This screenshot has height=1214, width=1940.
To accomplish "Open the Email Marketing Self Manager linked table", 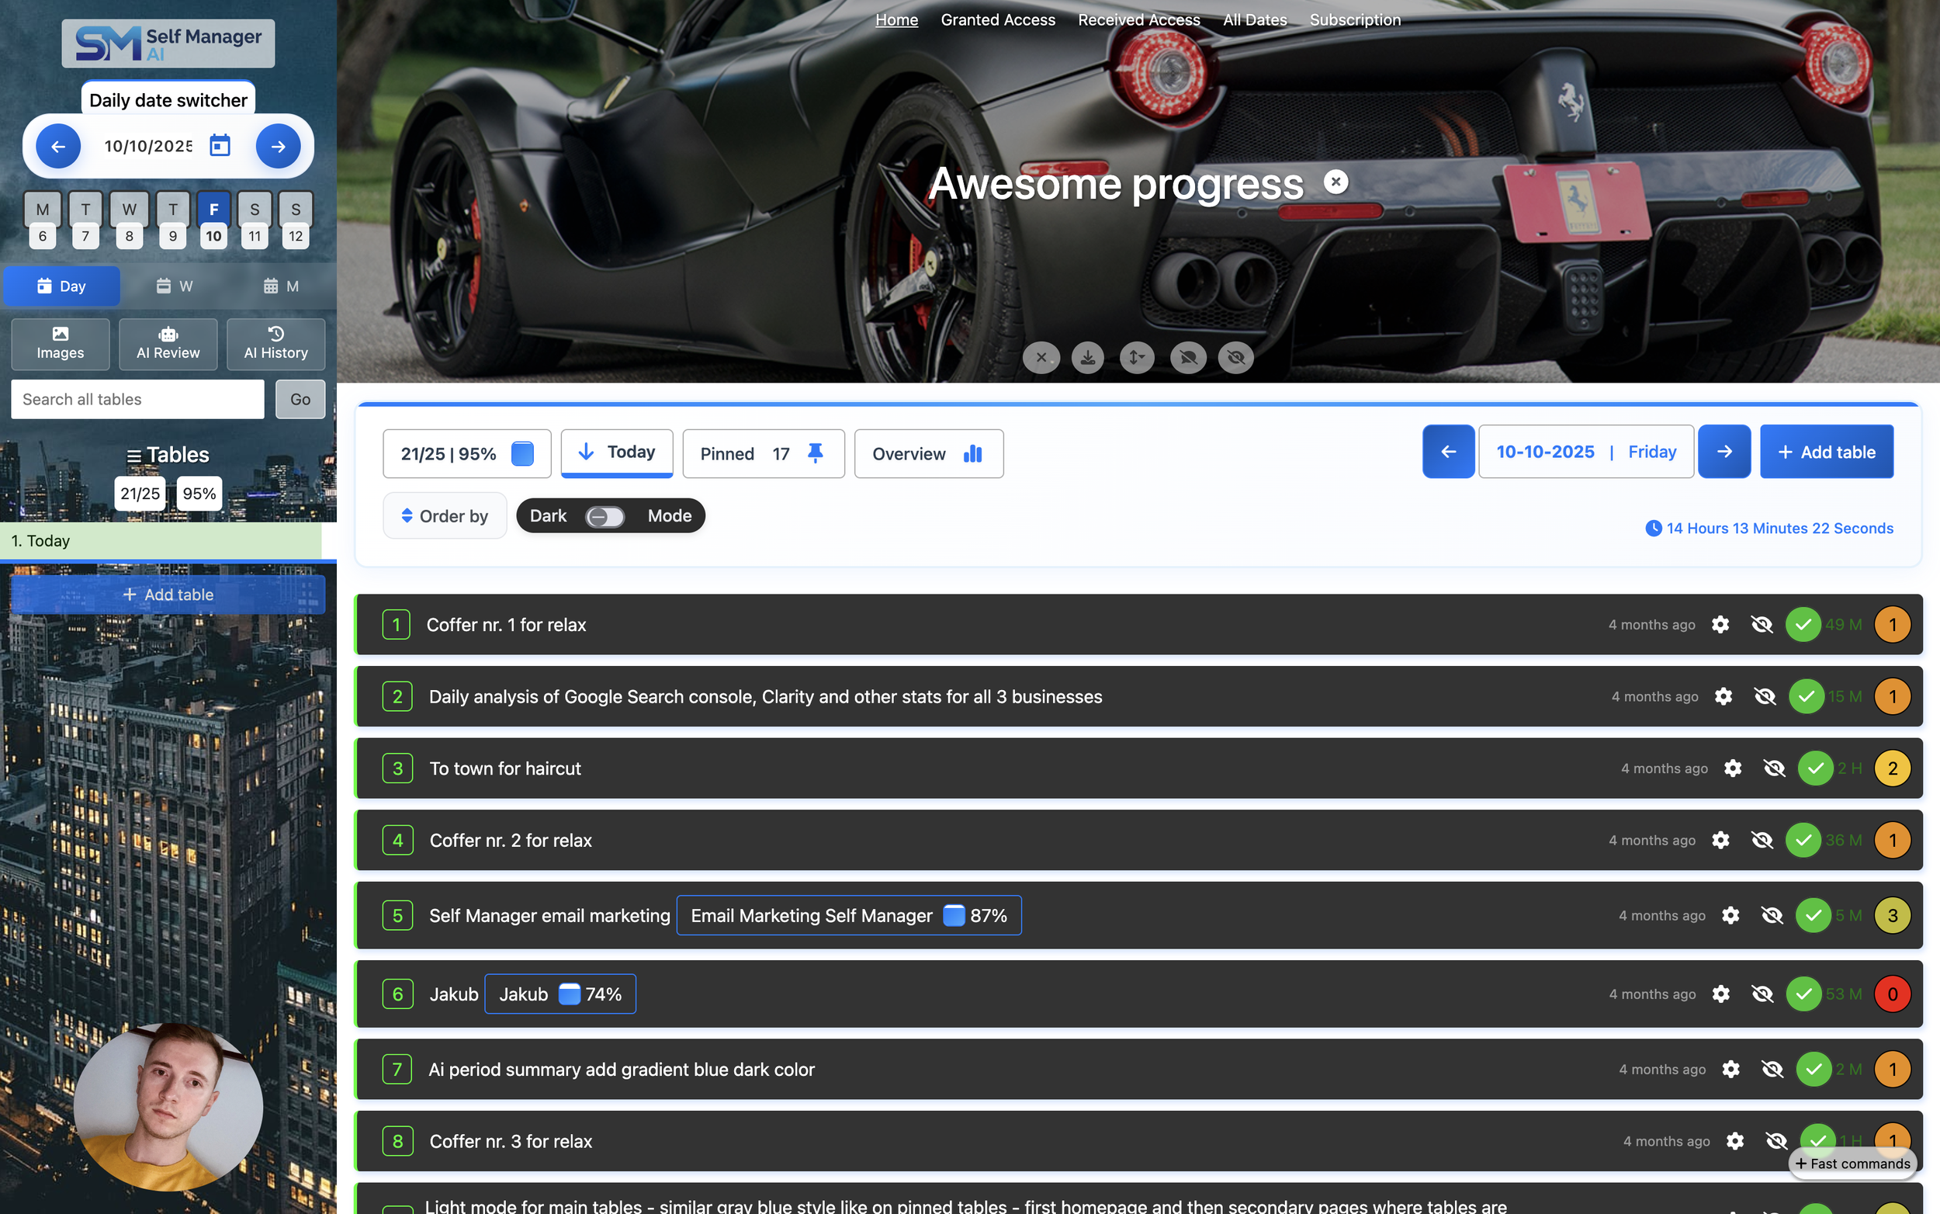I will [x=847, y=914].
